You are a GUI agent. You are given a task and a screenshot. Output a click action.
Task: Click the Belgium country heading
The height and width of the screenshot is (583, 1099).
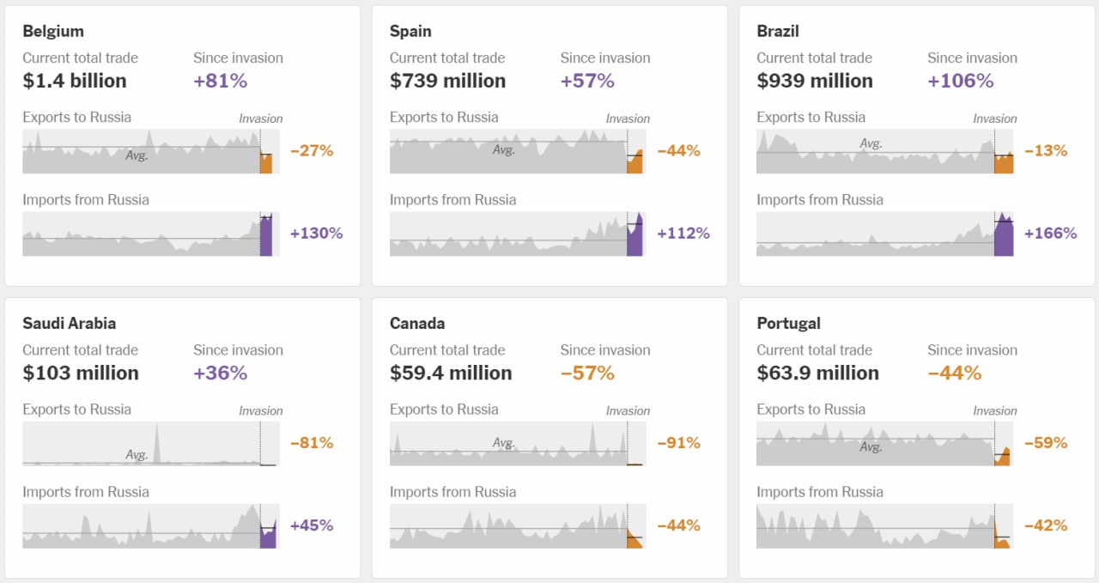pos(53,31)
